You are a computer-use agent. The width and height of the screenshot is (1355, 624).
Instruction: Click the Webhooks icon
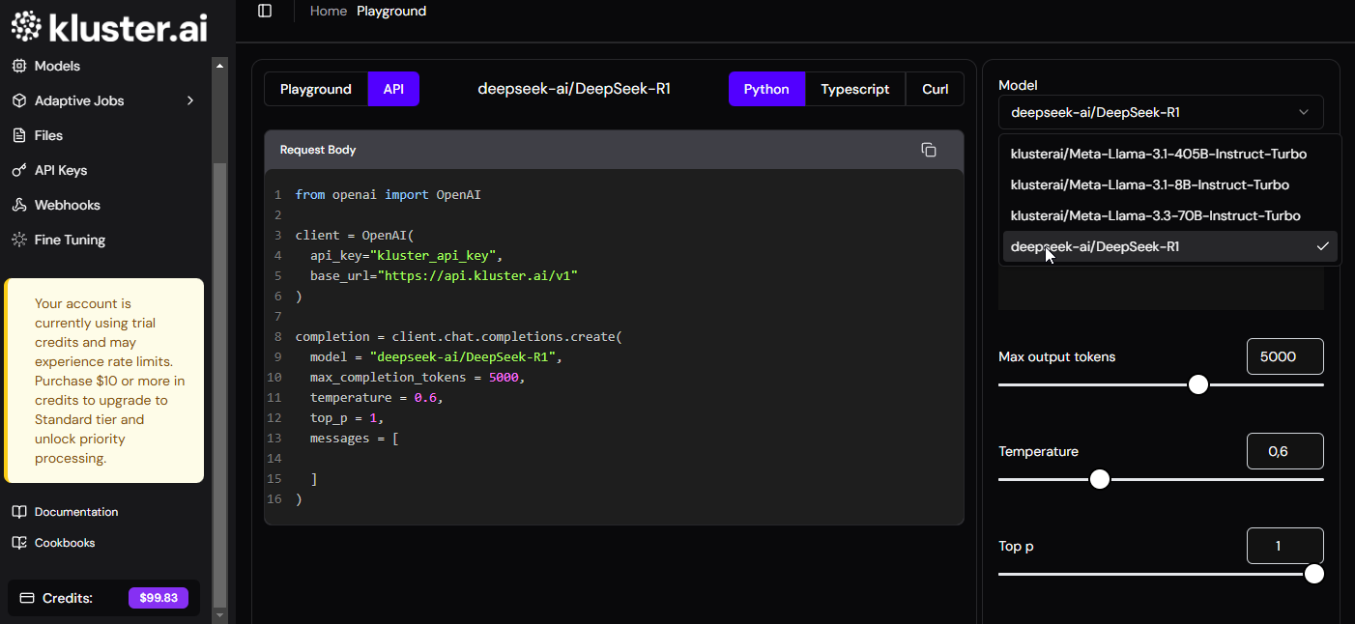[18, 205]
